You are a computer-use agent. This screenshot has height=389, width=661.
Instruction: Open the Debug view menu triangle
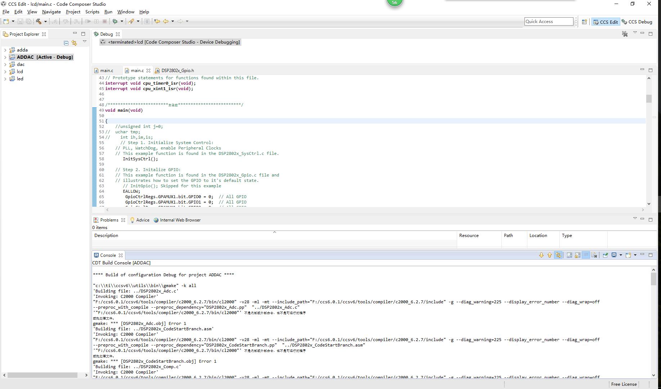point(635,33)
